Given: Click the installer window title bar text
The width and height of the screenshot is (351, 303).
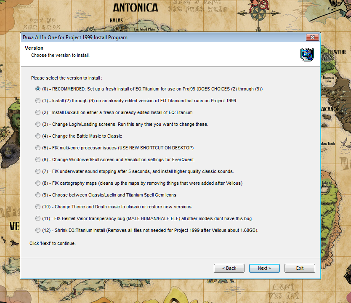Looking at the screenshot, I should tap(75, 37).
